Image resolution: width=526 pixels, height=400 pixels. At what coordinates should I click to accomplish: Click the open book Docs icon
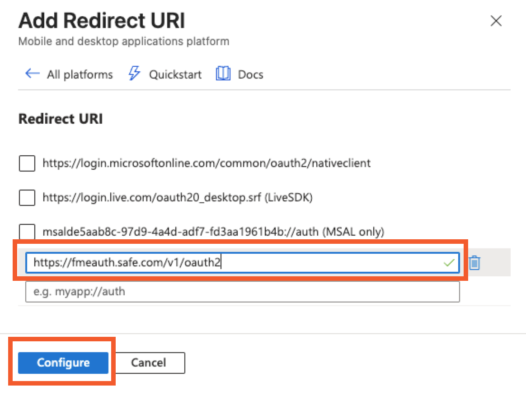click(x=223, y=74)
